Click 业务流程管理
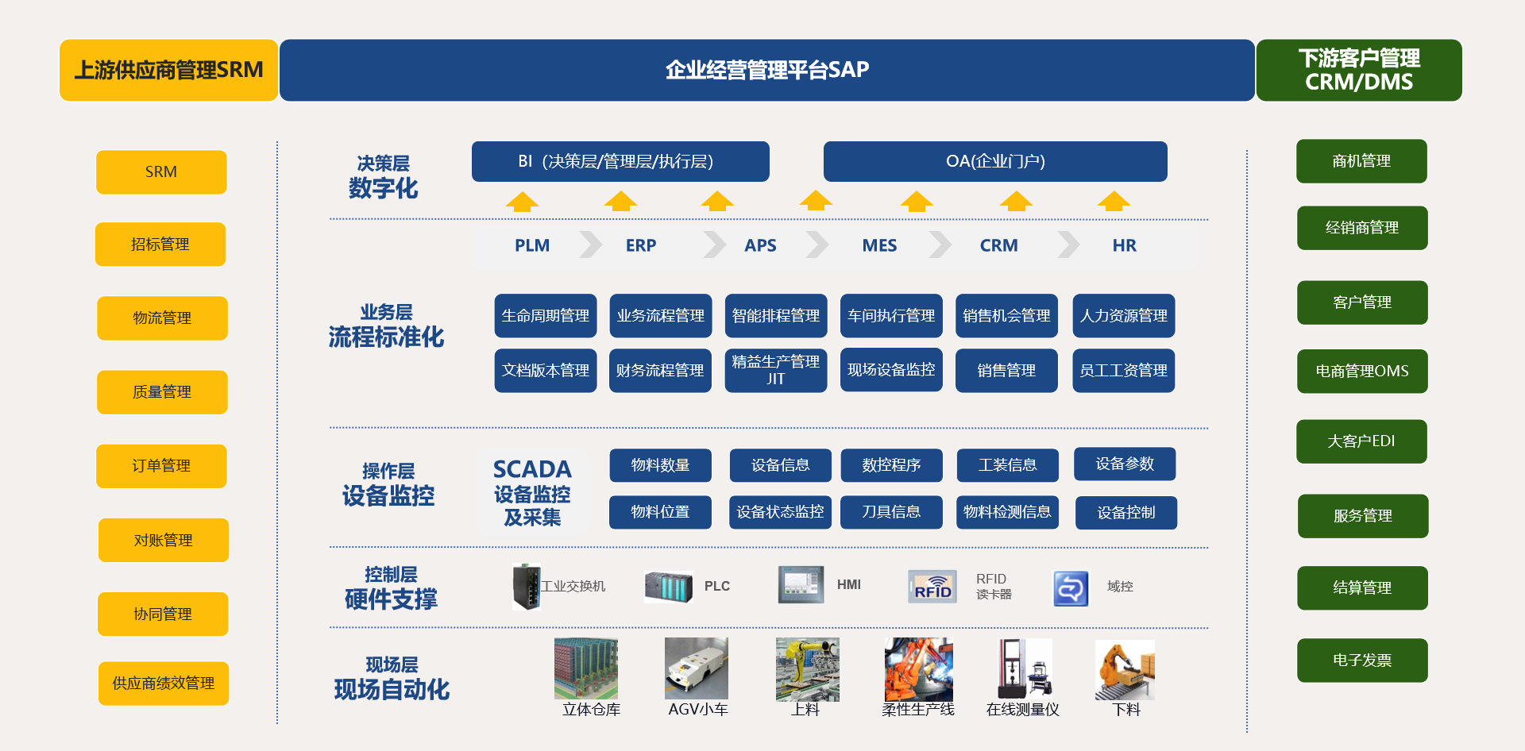Screen dimensions: 1525x751 661,316
